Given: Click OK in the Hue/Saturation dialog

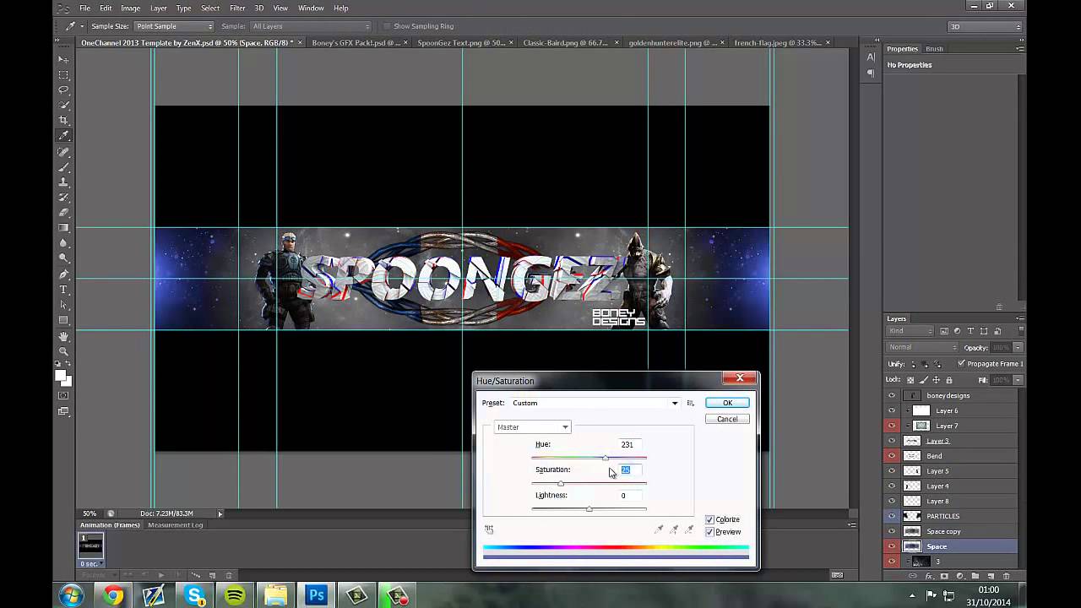Looking at the screenshot, I should [727, 403].
